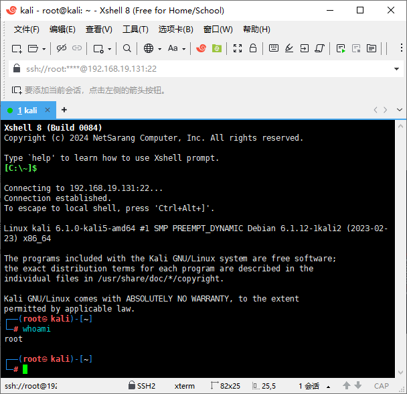The image size is (407, 394).
Task: Click the previous tab left chevron
Action: [376, 110]
